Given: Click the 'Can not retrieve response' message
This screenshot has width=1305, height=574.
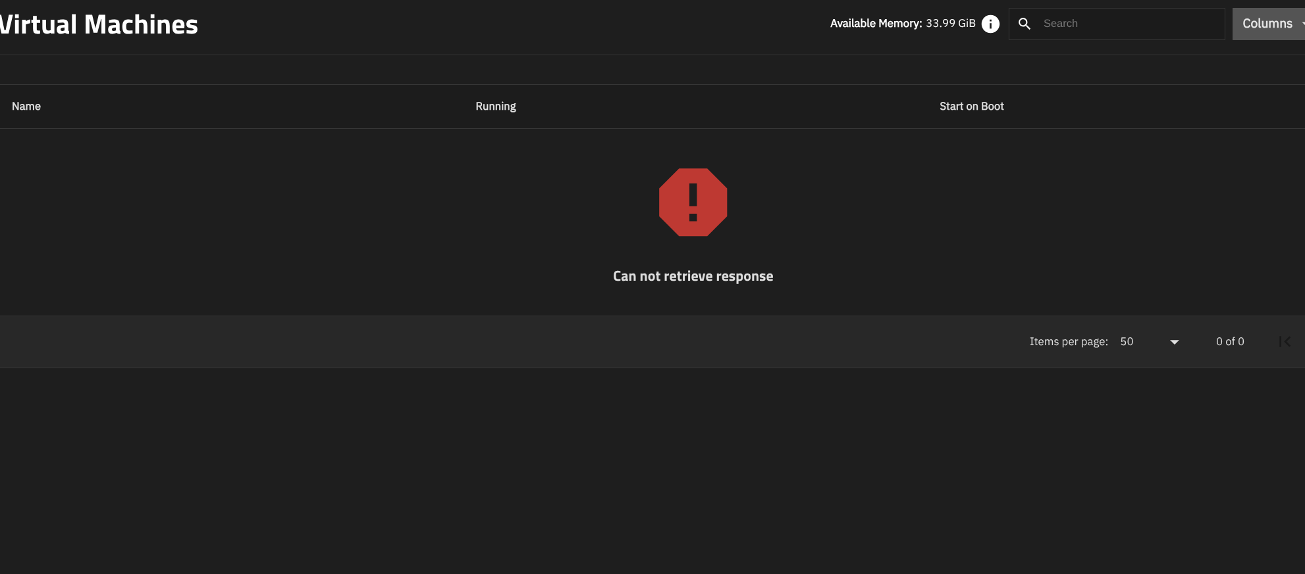Looking at the screenshot, I should pos(693,276).
